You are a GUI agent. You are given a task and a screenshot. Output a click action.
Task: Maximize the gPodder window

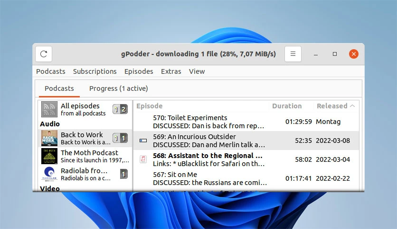point(335,54)
